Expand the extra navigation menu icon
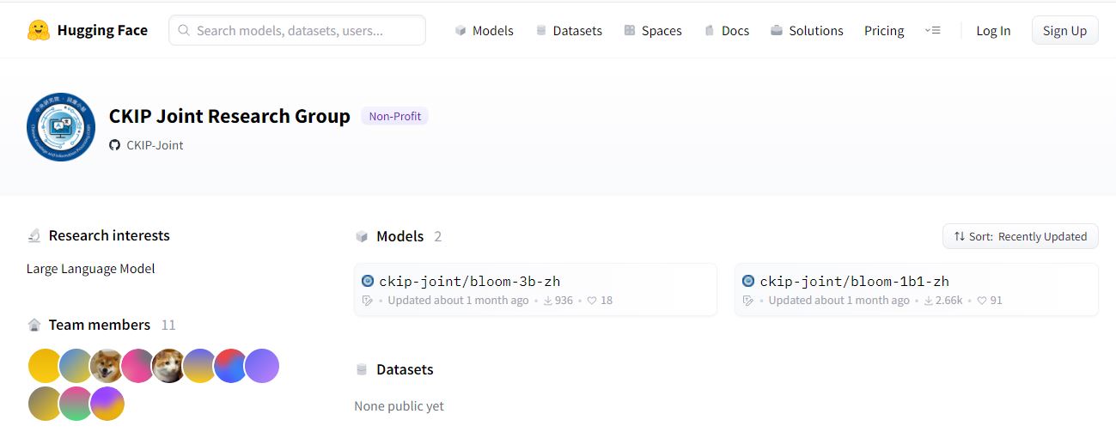Viewport: 1116px width, 432px height. pos(932,30)
